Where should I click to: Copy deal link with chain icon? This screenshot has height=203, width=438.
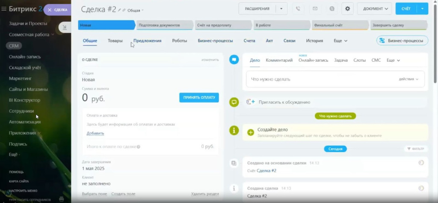pyautogui.click(x=124, y=10)
